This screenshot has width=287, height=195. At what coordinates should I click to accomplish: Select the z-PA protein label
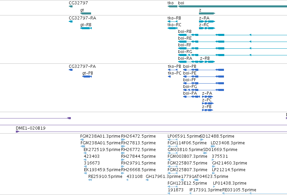click(x=207, y=93)
